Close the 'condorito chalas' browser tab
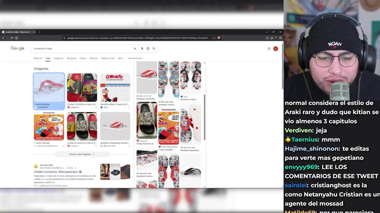 pyautogui.click(x=34, y=32)
